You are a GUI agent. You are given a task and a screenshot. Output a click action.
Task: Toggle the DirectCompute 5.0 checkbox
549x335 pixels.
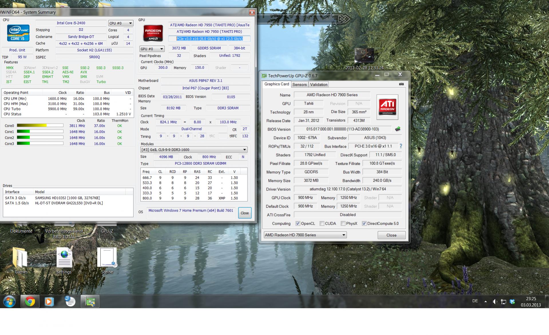click(x=364, y=224)
